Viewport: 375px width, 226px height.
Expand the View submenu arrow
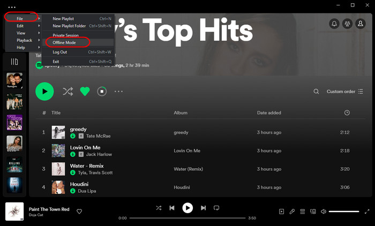pos(39,33)
